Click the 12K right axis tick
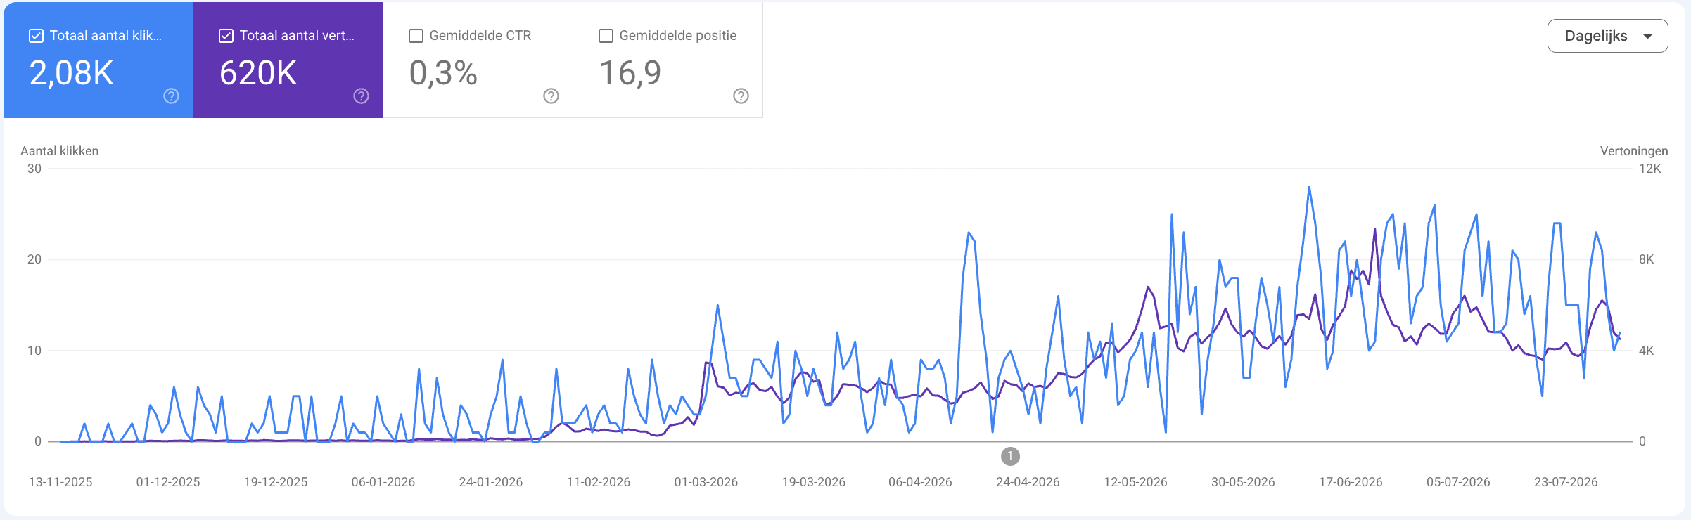Screen dimensions: 1691x520 coord(1650,169)
